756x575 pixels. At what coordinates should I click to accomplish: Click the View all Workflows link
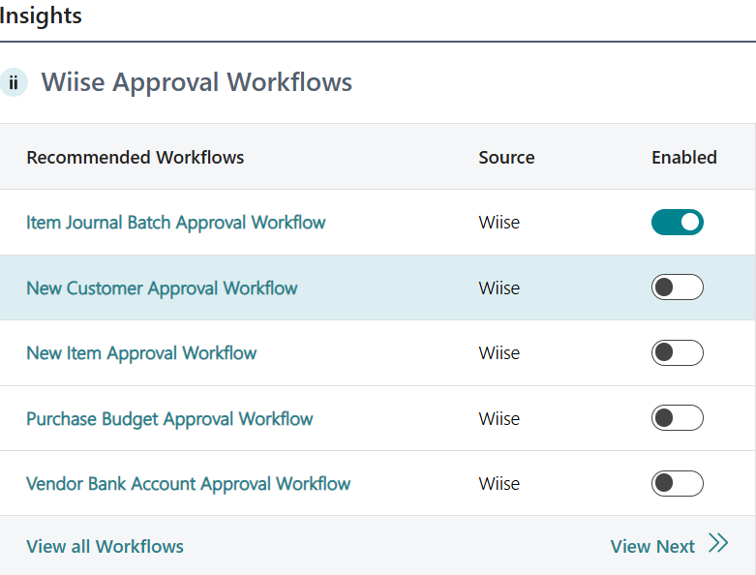(105, 547)
